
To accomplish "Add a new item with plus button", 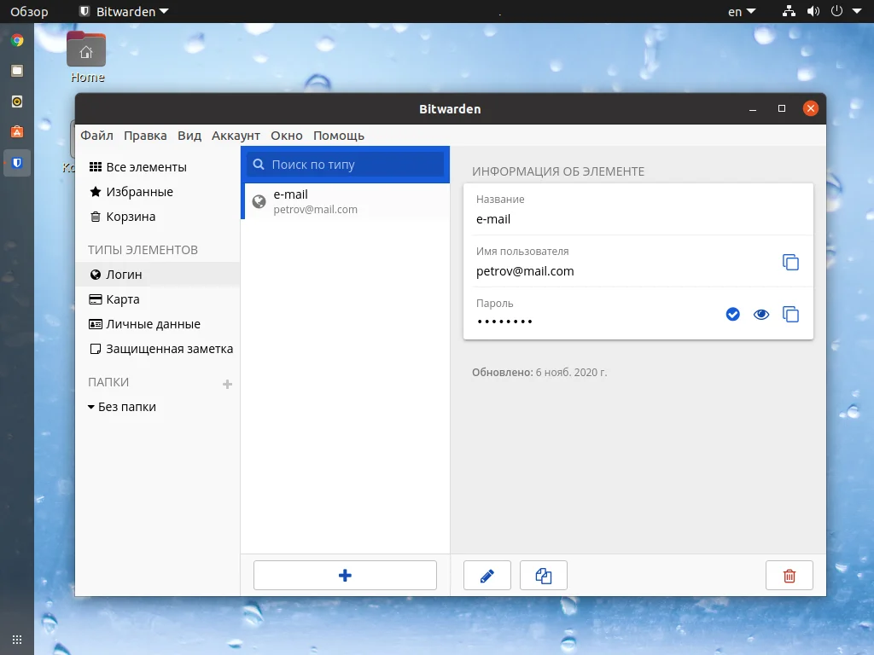I will [x=345, y=576].
